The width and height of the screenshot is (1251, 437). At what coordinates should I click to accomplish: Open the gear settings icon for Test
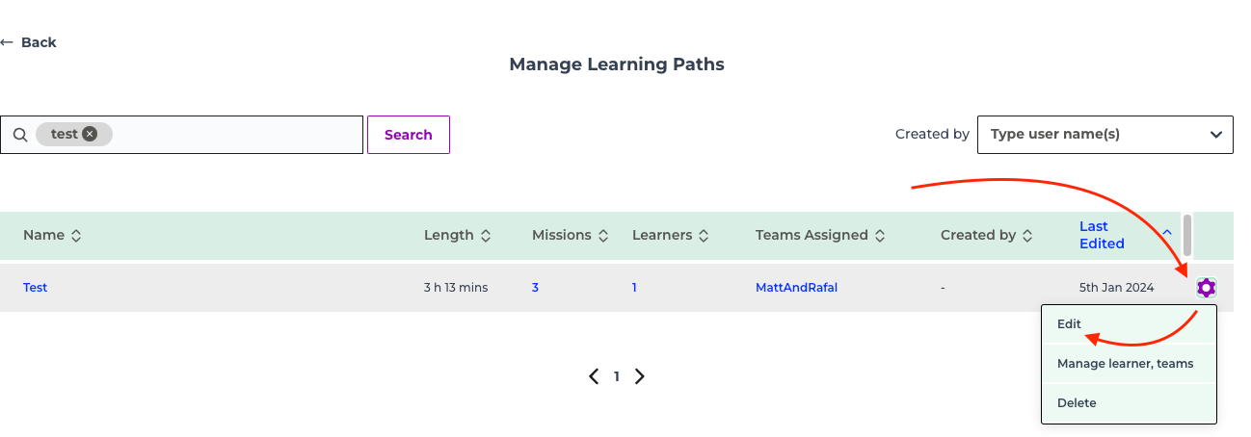(1206, 287)
